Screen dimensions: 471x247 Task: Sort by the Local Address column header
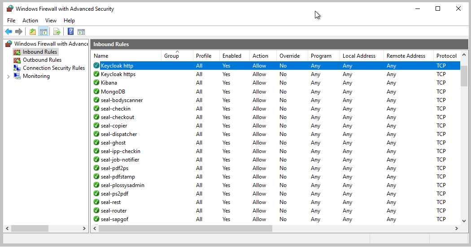tap(362, 56)
